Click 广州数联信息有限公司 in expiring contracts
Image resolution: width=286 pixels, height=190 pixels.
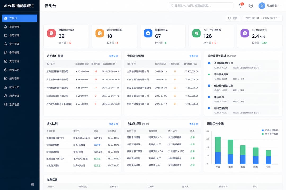coord(138,80)
